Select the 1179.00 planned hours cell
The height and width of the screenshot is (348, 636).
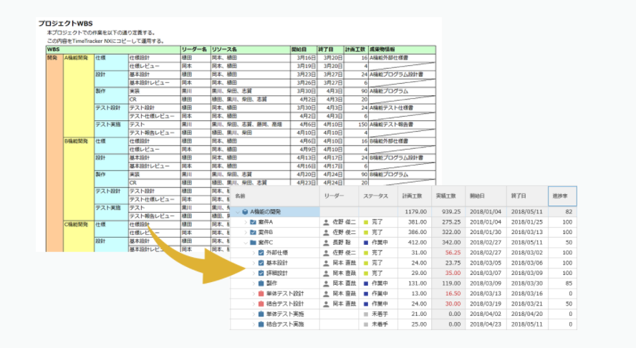(x=415, y=212)
